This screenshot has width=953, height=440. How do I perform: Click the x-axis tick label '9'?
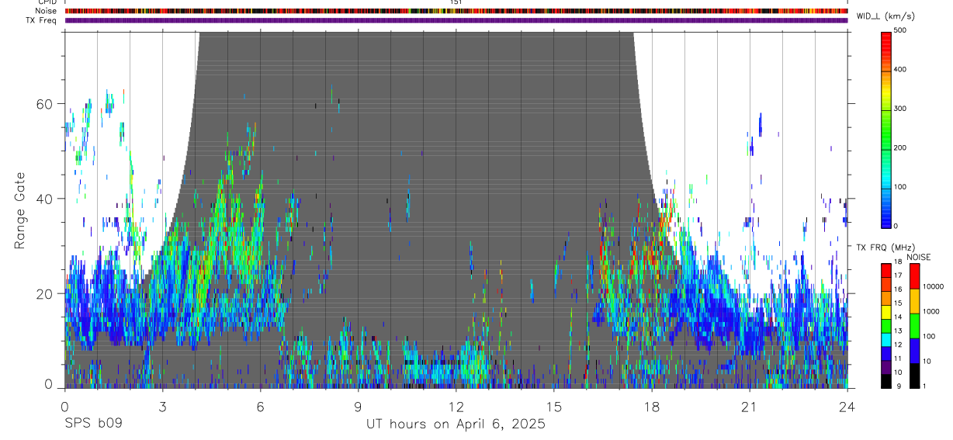(x=358, y=407)
